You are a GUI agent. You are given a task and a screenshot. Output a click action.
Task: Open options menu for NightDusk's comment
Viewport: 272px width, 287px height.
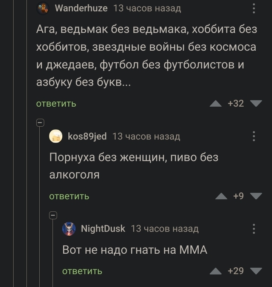tap(253, 229)
